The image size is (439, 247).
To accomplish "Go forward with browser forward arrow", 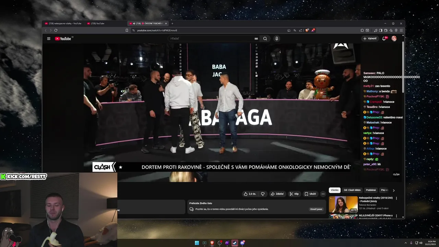I will tap(50, 30).
